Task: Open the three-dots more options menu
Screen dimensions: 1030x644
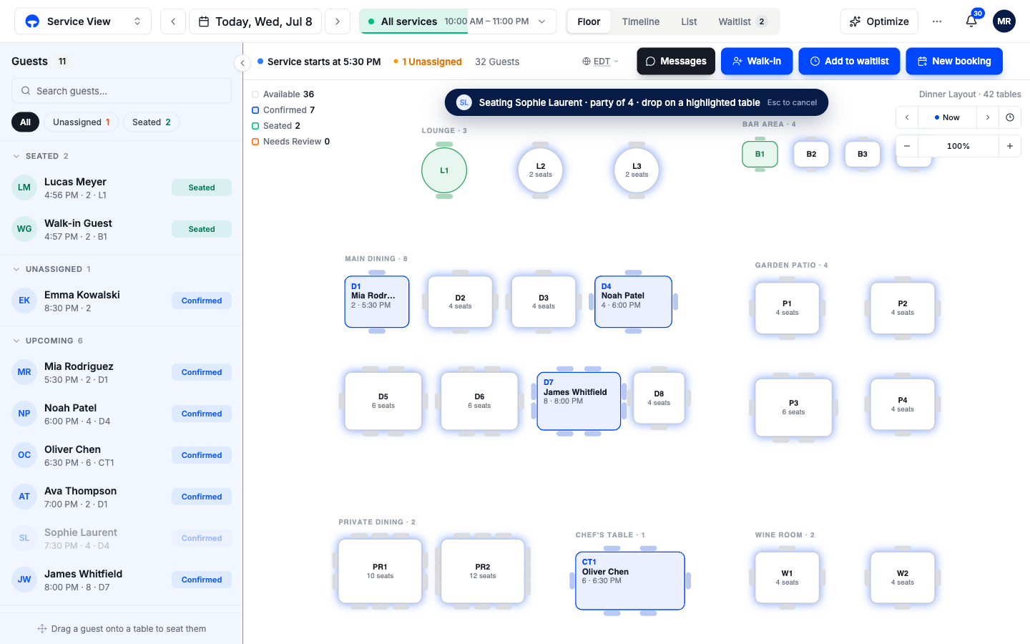Action: click(937, 21)
